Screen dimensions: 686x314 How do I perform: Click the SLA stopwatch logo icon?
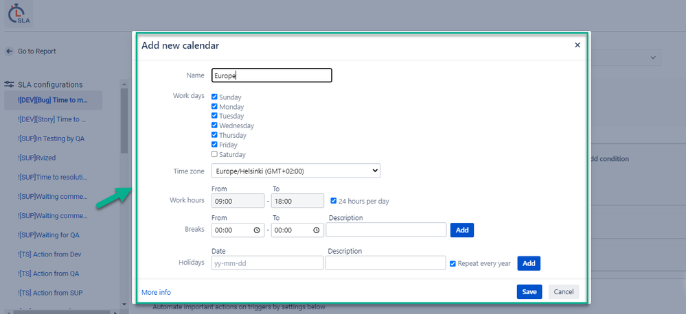19,14
